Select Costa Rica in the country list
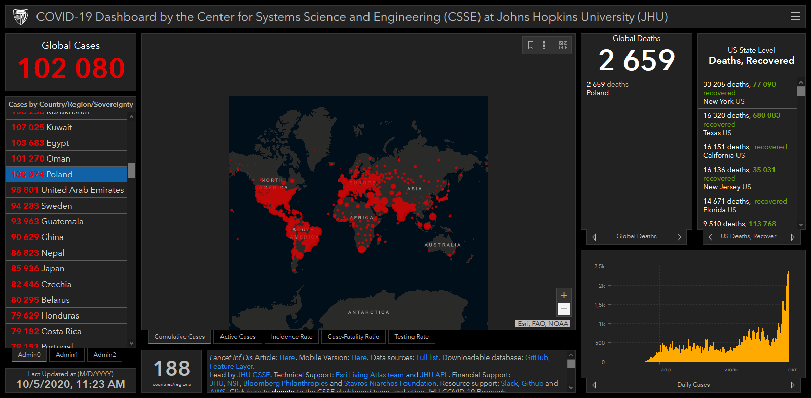Image resolution: width=811 pixels, height=398 pixels. (x=66, y=331)
